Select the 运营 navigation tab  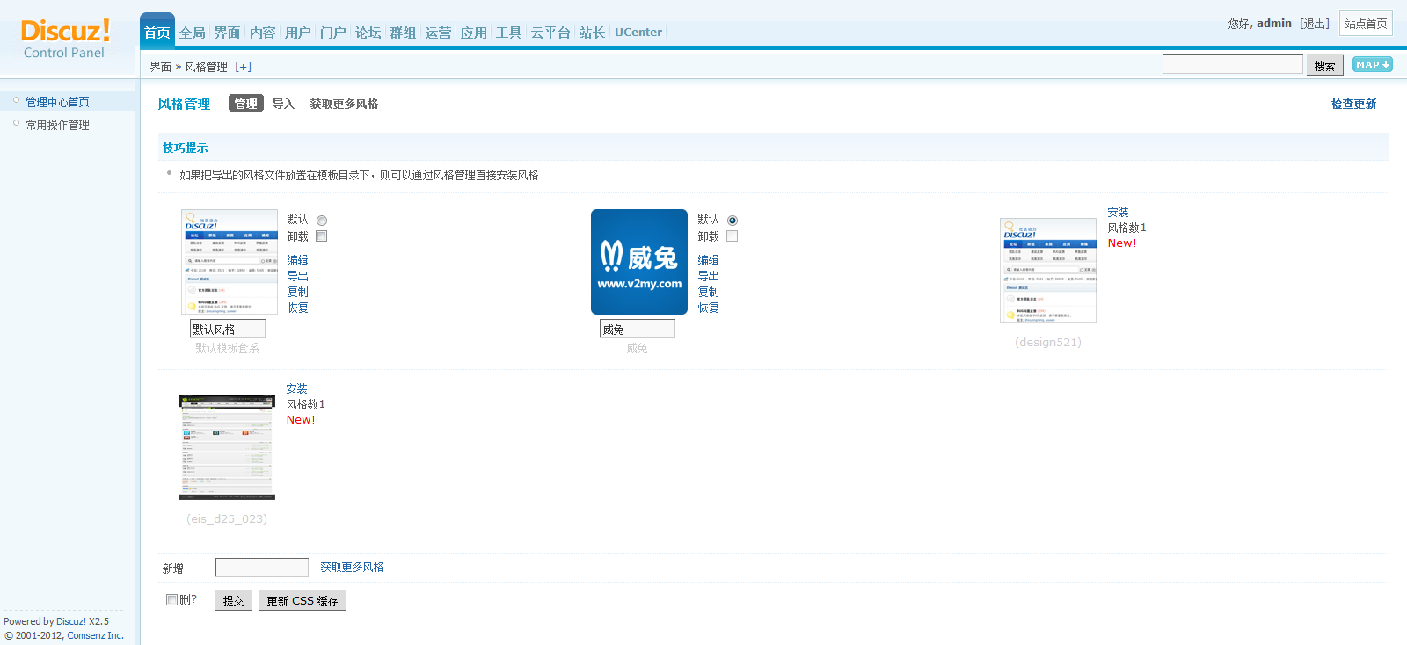click(439, 33)
